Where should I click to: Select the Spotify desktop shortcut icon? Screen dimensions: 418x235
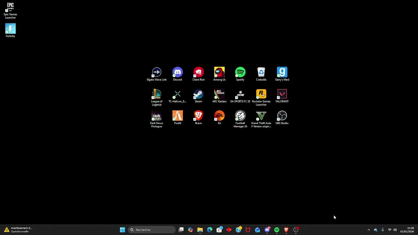240,74
